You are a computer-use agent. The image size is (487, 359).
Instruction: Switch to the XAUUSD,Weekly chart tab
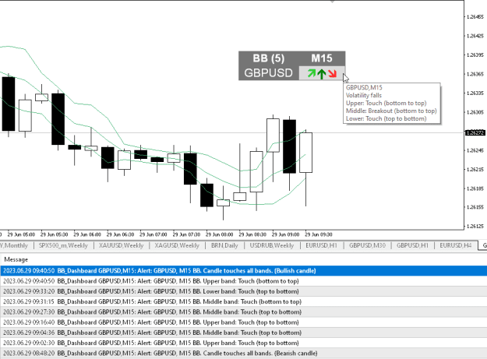(121, 245)
